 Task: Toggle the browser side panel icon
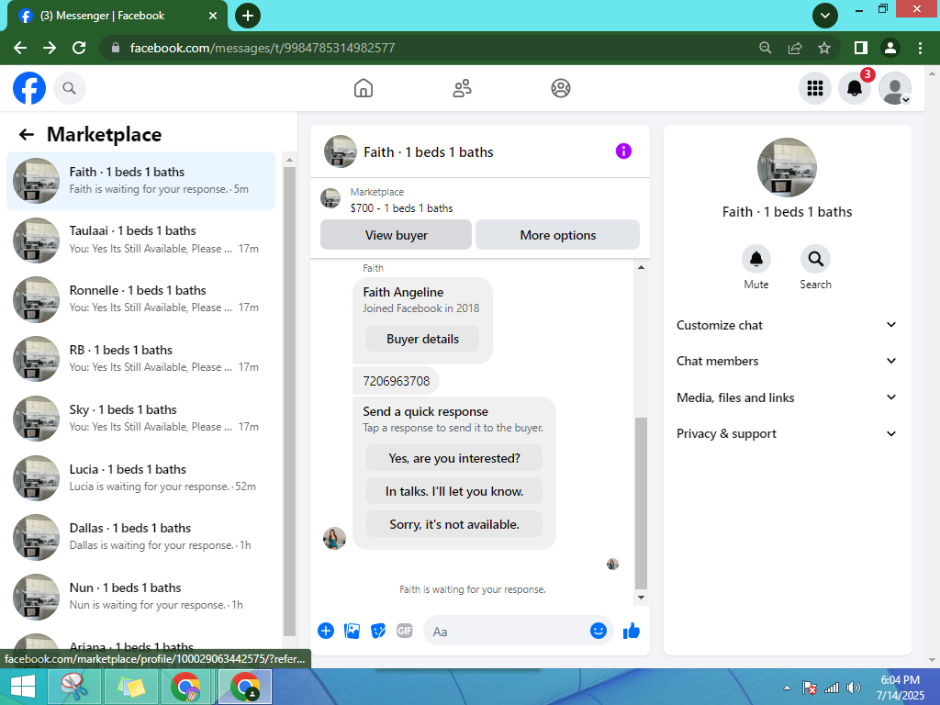861,48
